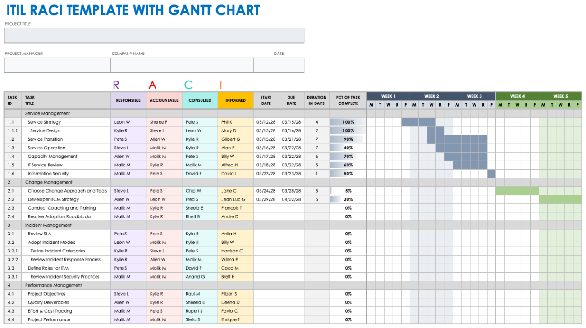Image resolution: width=586 pixels, height=328 pixels.
Task: Click the start date 03/12/28 cell
Action: [x=266, y=122]
